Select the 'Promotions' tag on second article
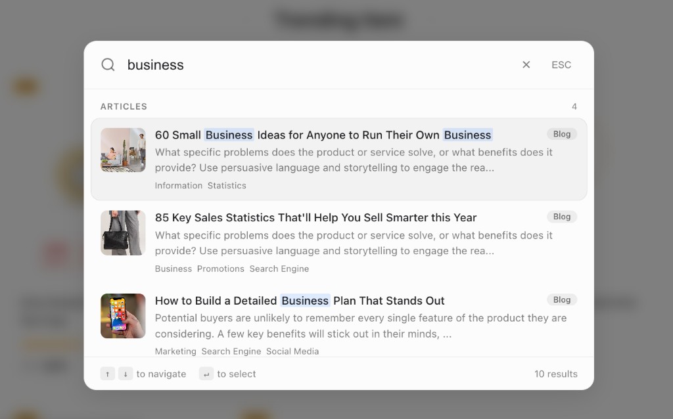The height and width of the screenshot is (419, 673). 220,269
